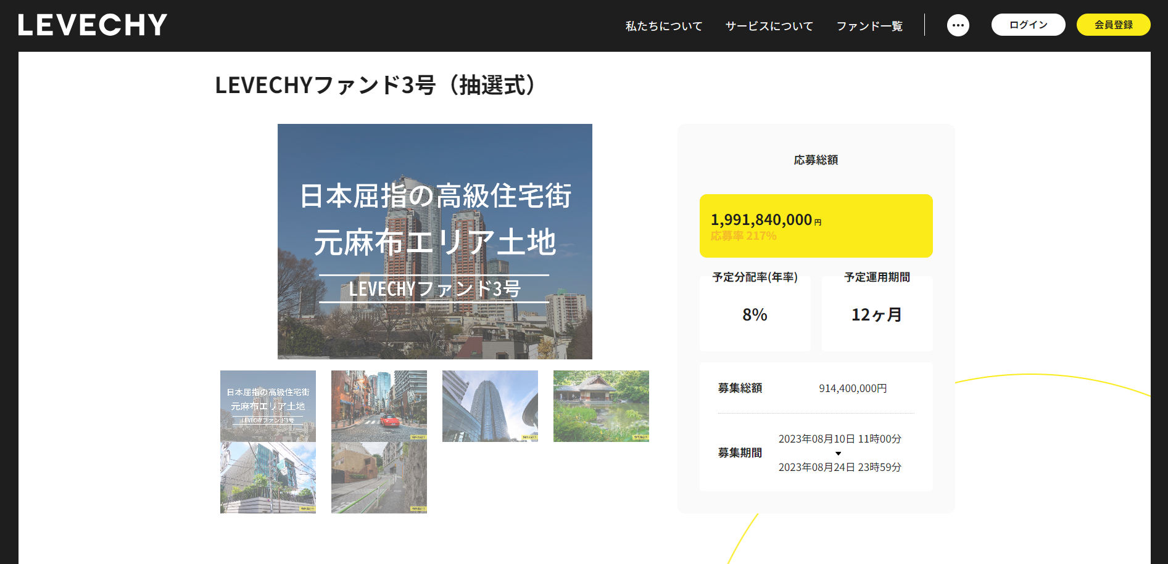Select the glass building exterior thumbnail
The height and width of the screenshot is (564, 1168).
pos(268,478)
